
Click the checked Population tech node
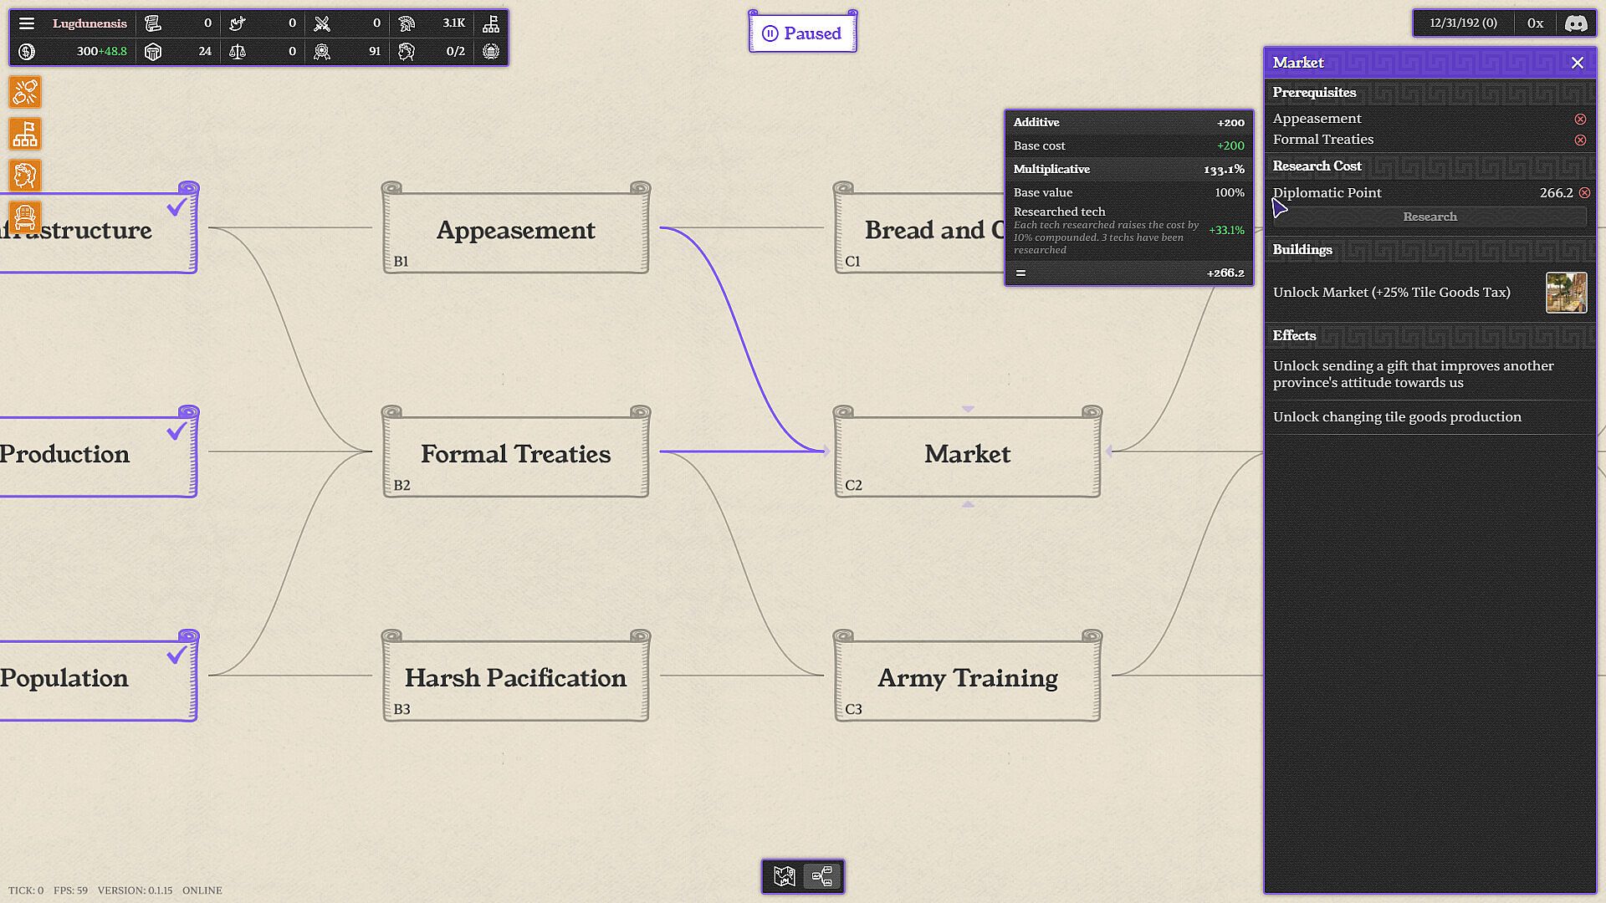[92, 677]
